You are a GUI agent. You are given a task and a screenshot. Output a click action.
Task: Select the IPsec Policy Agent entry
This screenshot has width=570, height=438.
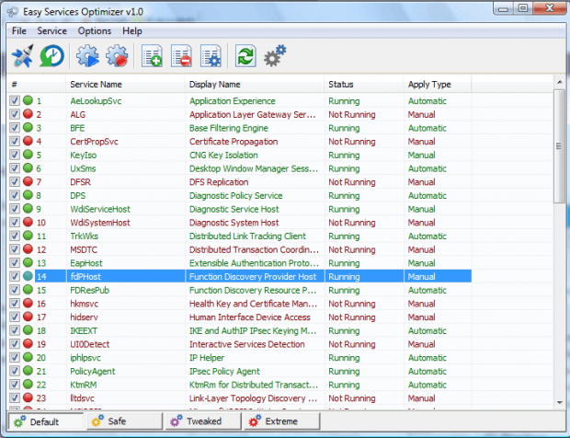coord(224,371)
